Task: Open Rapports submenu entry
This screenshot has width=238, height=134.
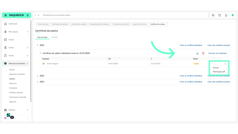Action: coord(12,102)
